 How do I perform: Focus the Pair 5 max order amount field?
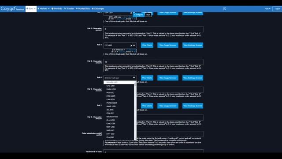tap(170, 117)
